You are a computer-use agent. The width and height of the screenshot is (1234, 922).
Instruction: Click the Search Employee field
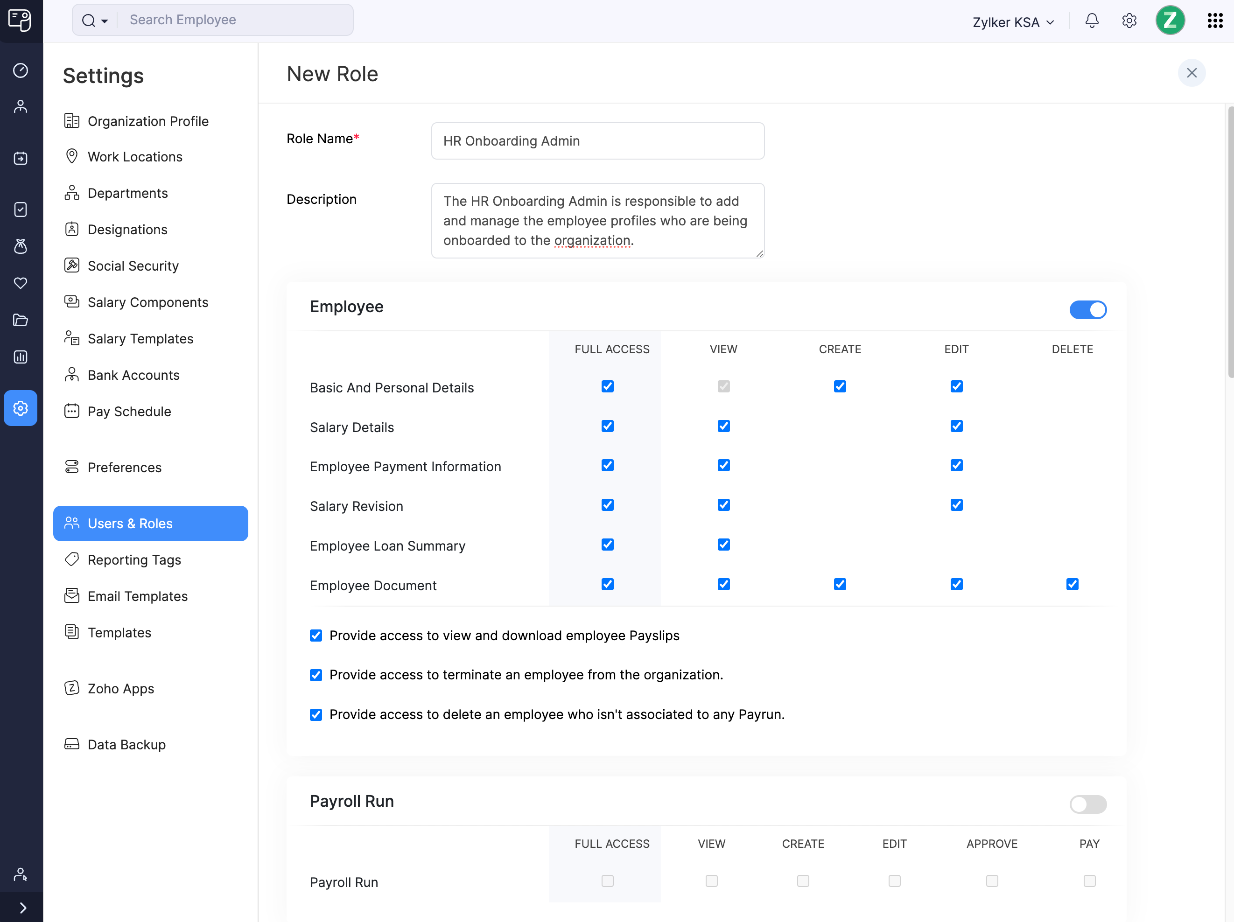click(x=234, y=20)
